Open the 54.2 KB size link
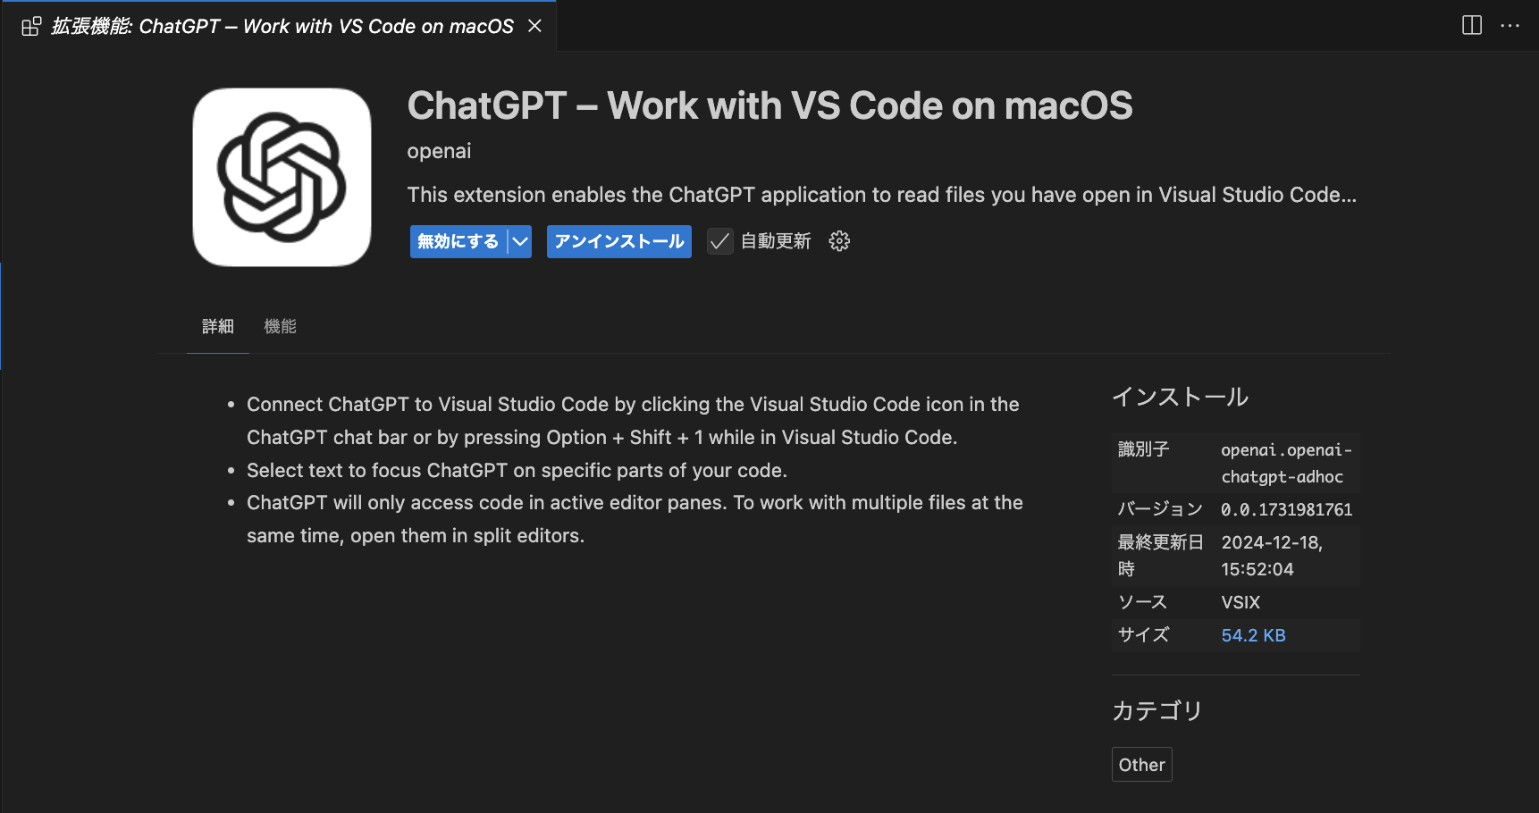 point(1253,634)
